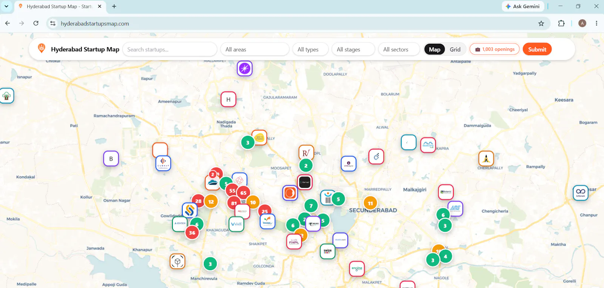Open the Chrome three-dot menu
604x288 pixels.
(x=596, y=23)
